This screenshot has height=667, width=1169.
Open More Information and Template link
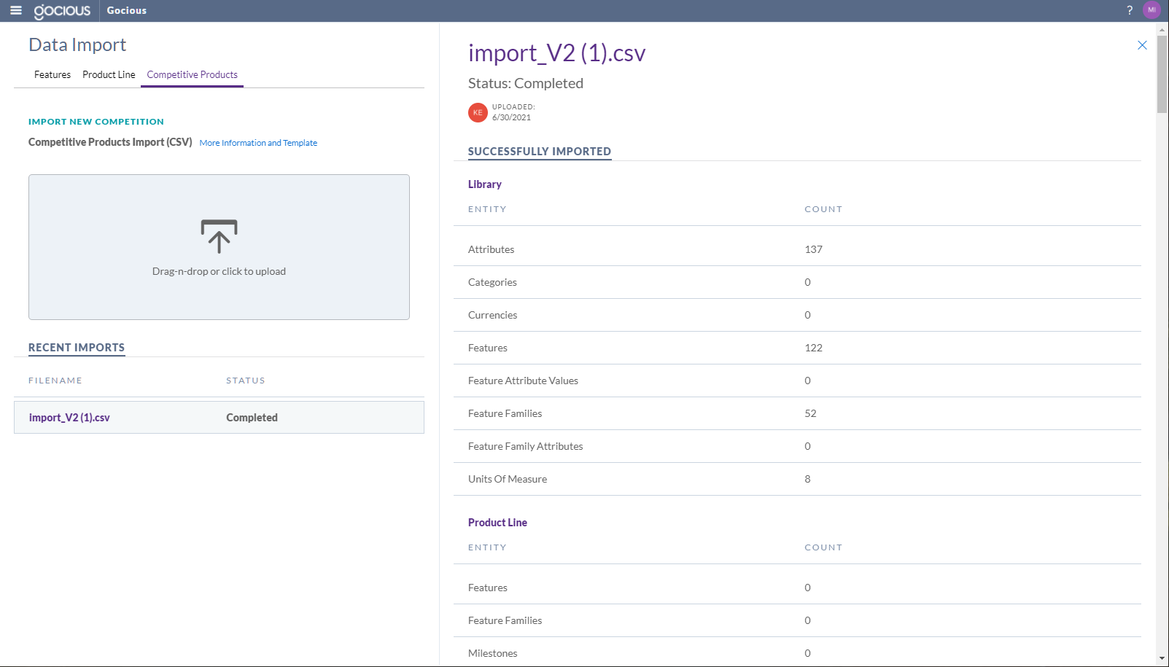pos(258,143)
